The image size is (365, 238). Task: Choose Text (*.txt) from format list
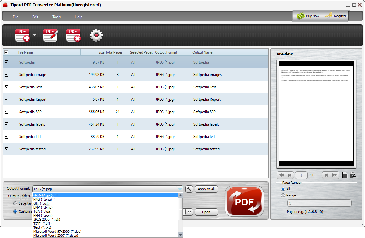[105, 227]
